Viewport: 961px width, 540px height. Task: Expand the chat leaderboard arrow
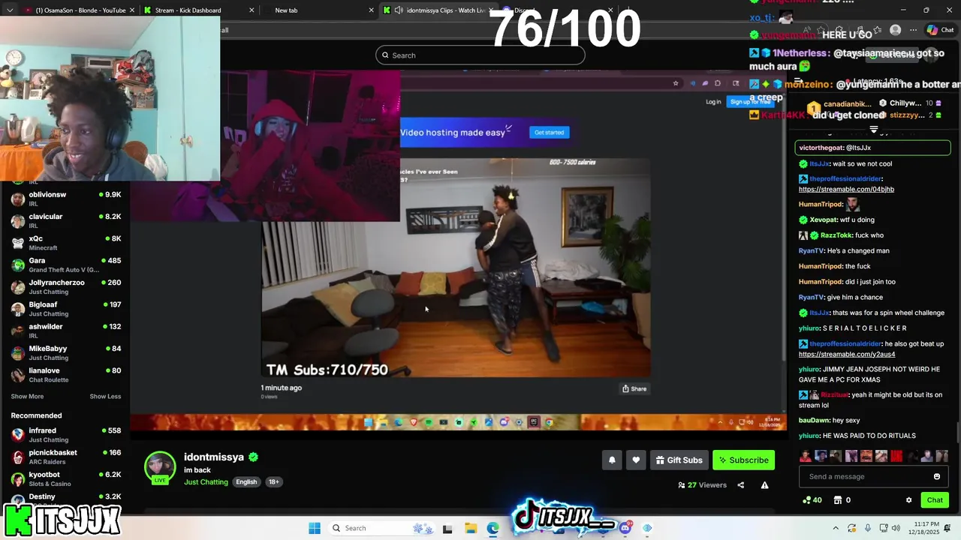click(x=873, y=129)
